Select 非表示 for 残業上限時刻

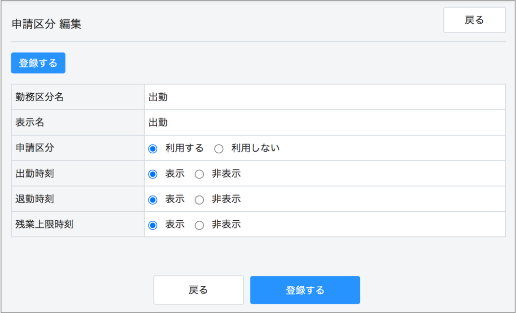[x=199, y=225]
